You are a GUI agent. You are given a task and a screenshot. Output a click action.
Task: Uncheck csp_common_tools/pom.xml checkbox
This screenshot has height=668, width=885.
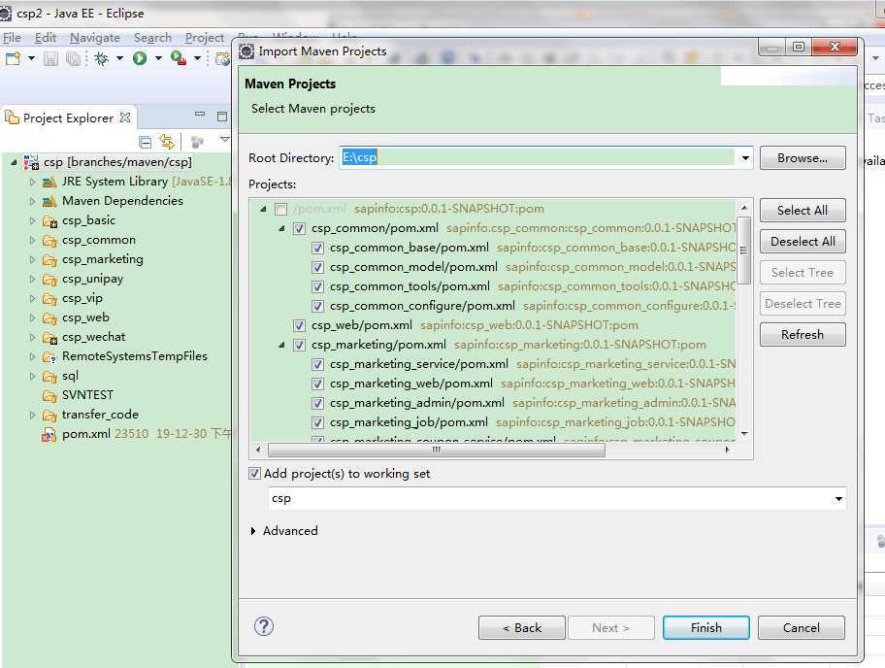[x=317, y=286]
